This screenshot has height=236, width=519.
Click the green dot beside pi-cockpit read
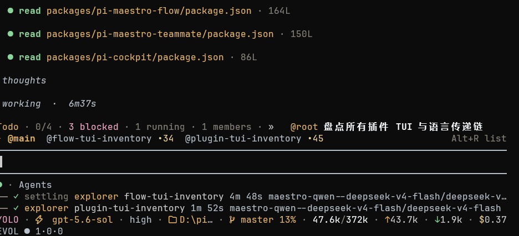(11, 57)
